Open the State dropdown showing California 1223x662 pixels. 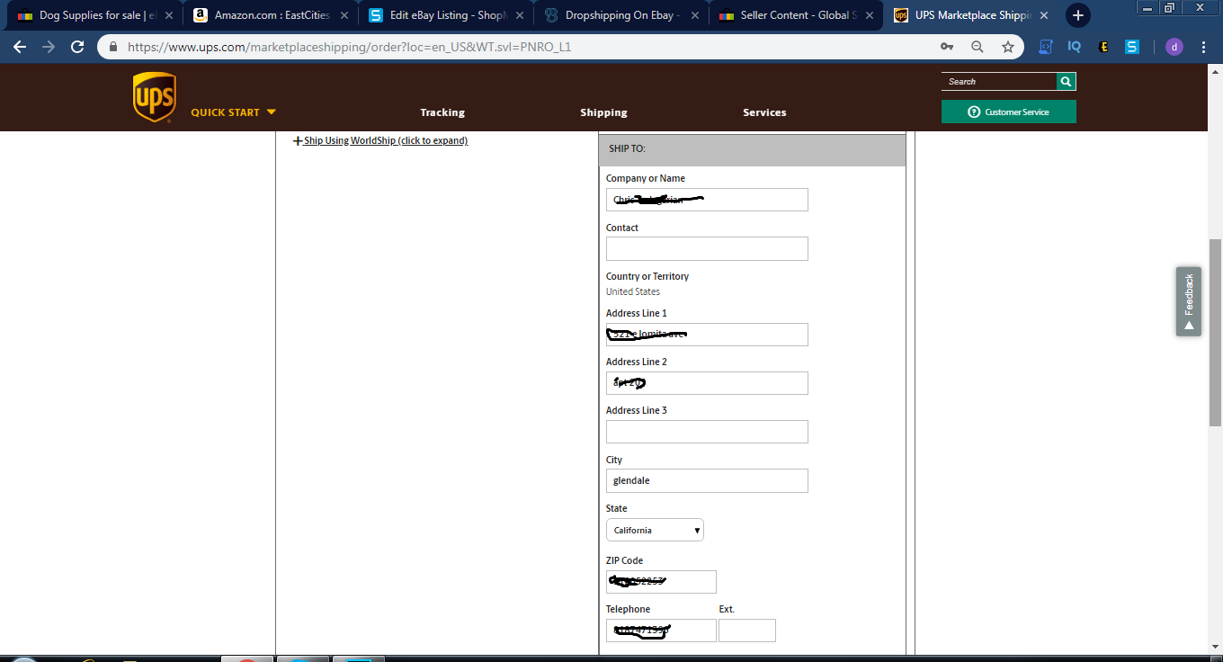click(x=655, y=530)
